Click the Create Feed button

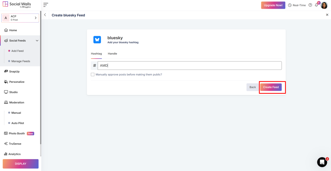[x=271, y=87]
